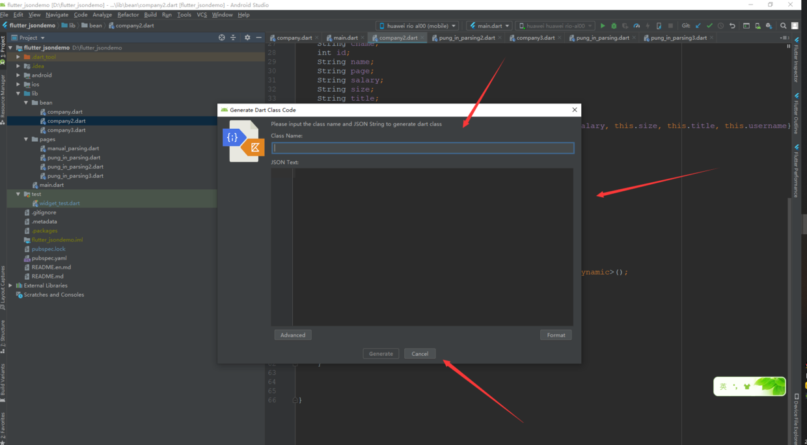
Task: Open the Resource Manager side tab
Action: tap(3, 99)
